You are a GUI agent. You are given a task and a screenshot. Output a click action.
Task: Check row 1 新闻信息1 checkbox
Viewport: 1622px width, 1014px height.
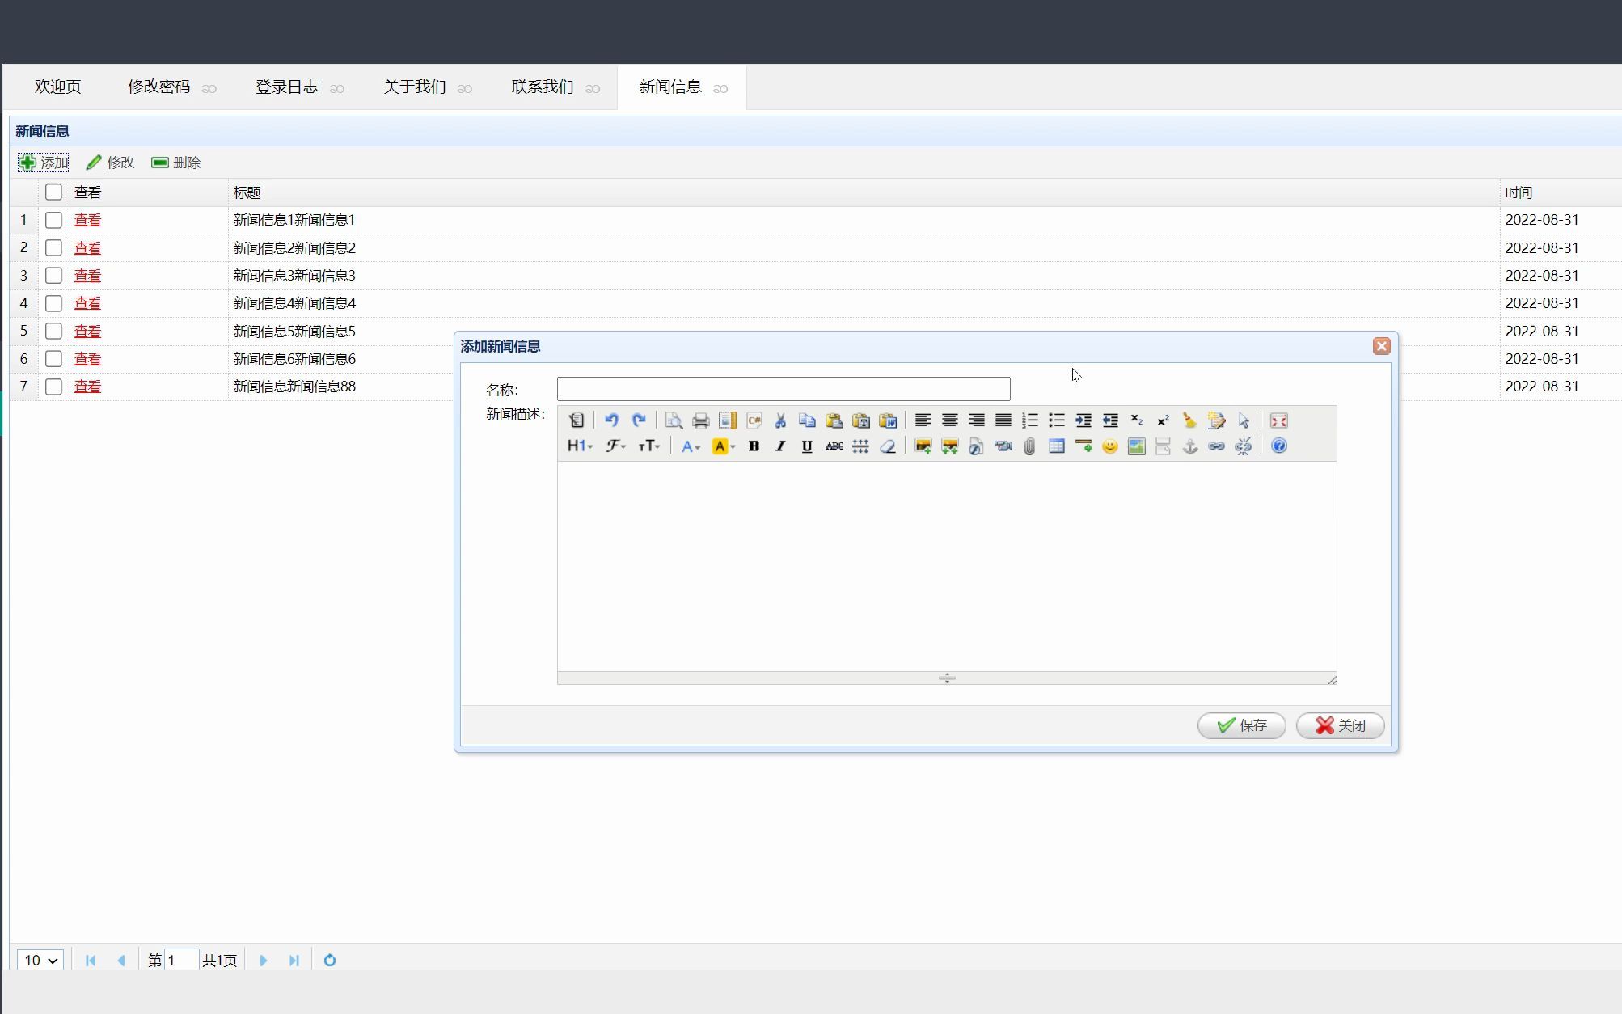click(x=53, y=220)
